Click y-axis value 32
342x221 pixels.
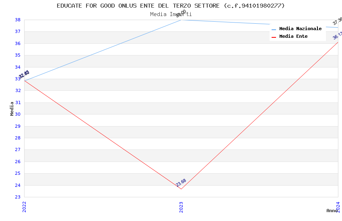coord(18,90)
